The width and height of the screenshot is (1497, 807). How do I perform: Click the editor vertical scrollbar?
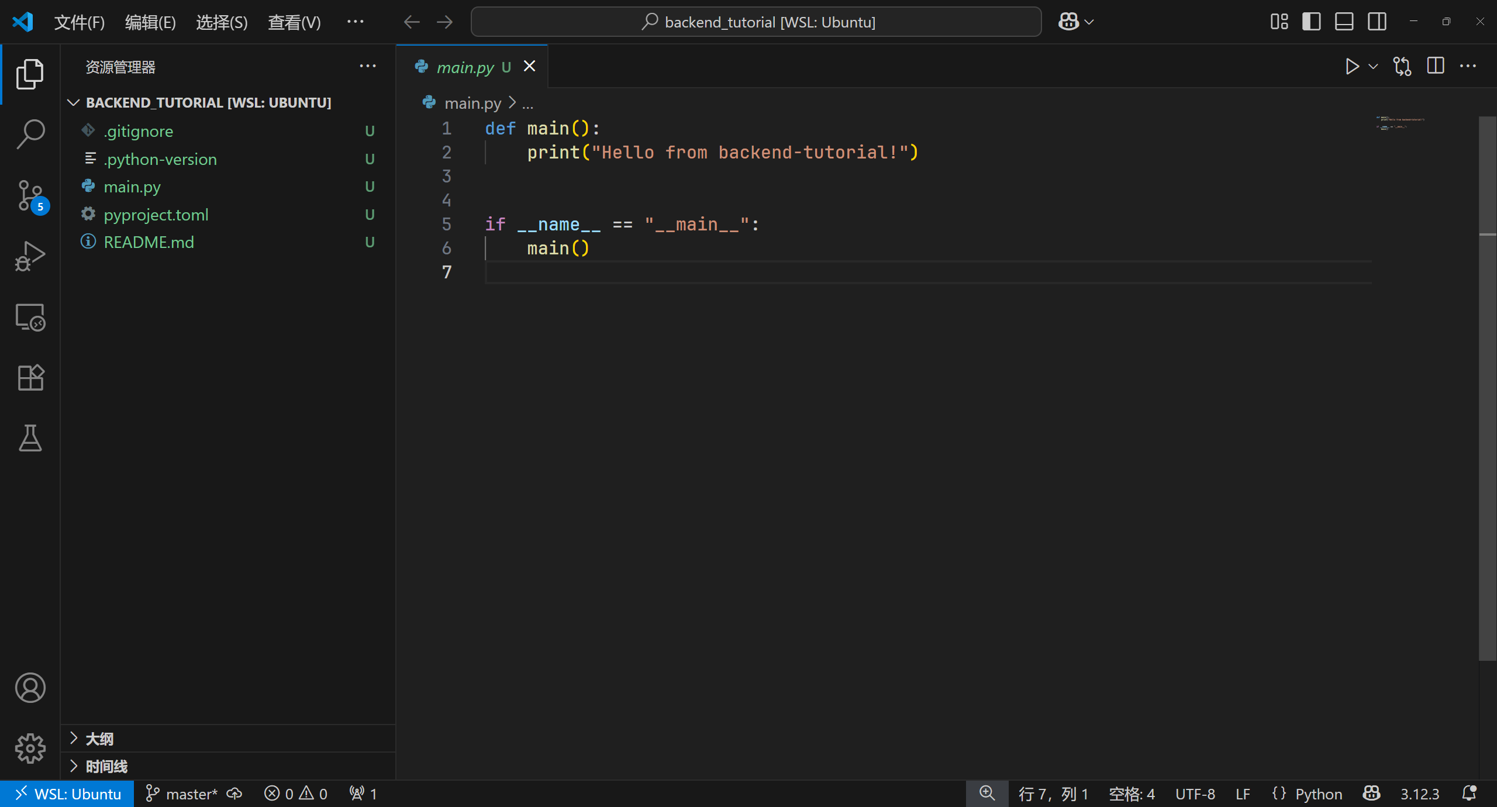coord(1488,389)
